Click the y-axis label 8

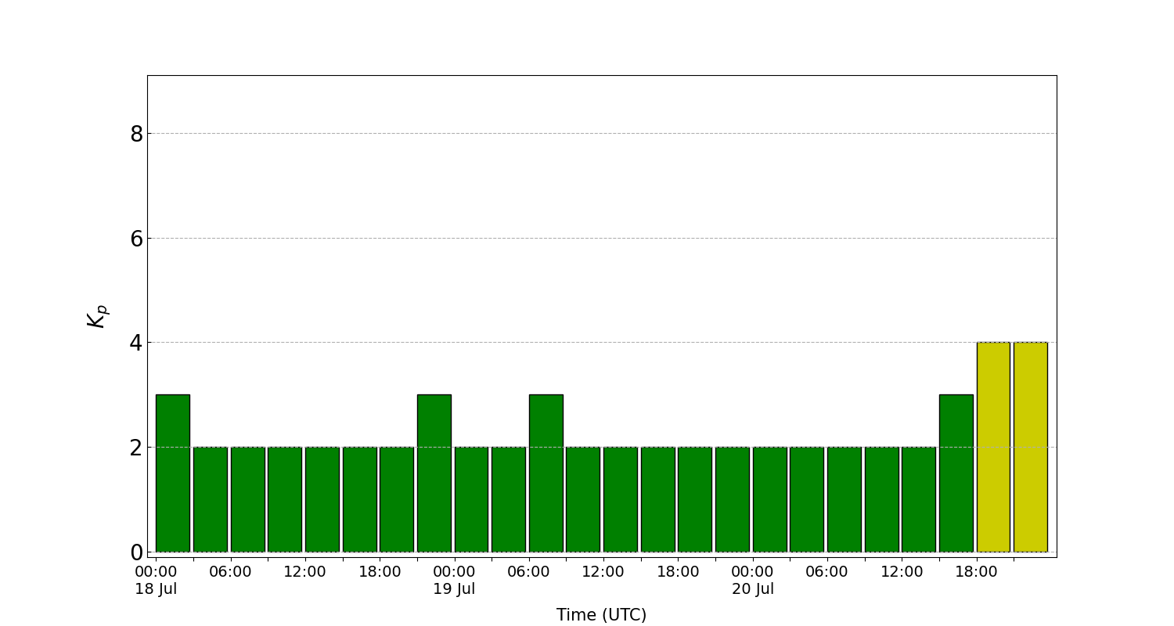pyautogui.click(x=136, y=133)
